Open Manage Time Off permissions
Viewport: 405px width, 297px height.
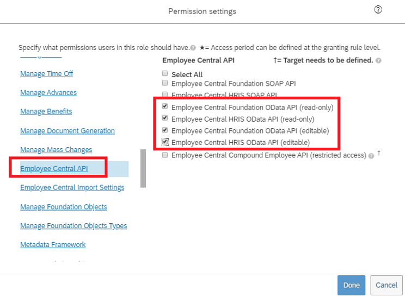pos(46,74)
